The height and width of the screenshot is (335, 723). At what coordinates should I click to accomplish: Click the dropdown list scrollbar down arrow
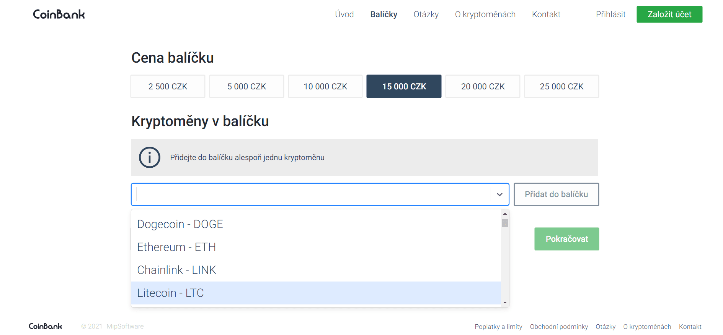tap(505, 303)
